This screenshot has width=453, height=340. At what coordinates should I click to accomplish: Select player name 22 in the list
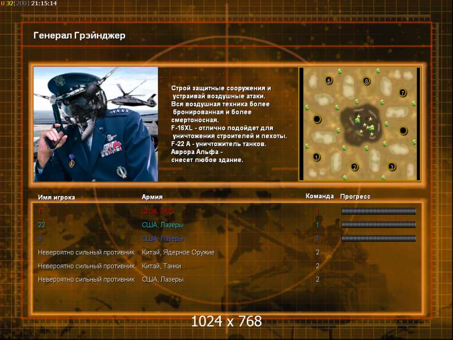(41, 224)
